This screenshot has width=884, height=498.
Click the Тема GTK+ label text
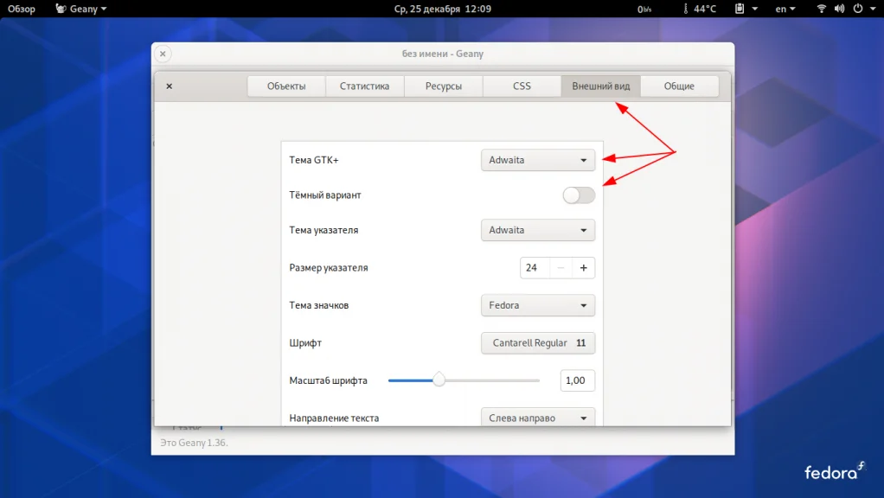point(314,160)
